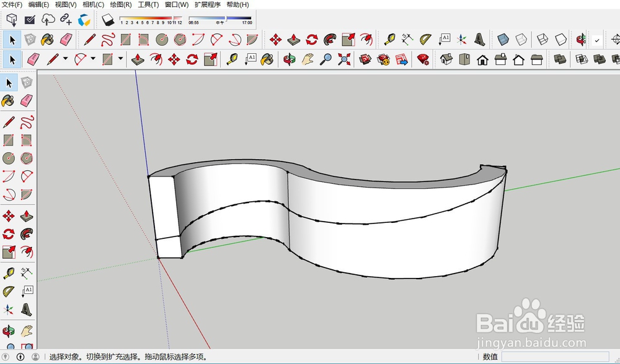Open the 编辑(E) menu

(38, 5)
